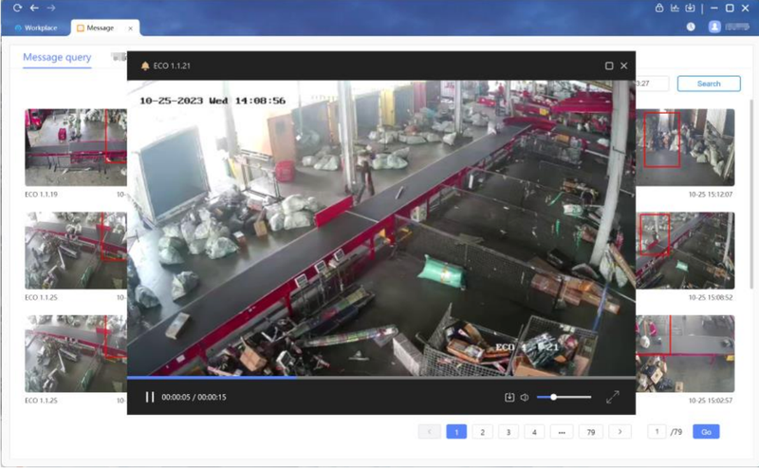Expand video to fullscreen with arrows icon
The height and width of the screenshot is (468, 759).
[612, 397]
